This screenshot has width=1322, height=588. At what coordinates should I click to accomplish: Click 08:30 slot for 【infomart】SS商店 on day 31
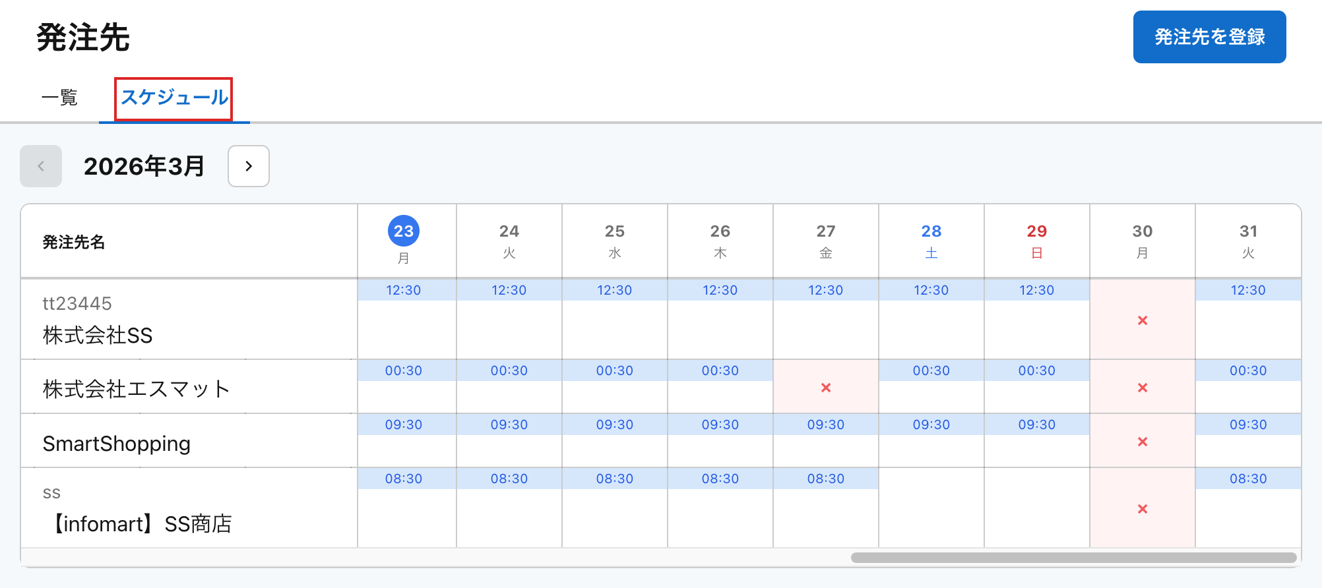click(1248, 479)
